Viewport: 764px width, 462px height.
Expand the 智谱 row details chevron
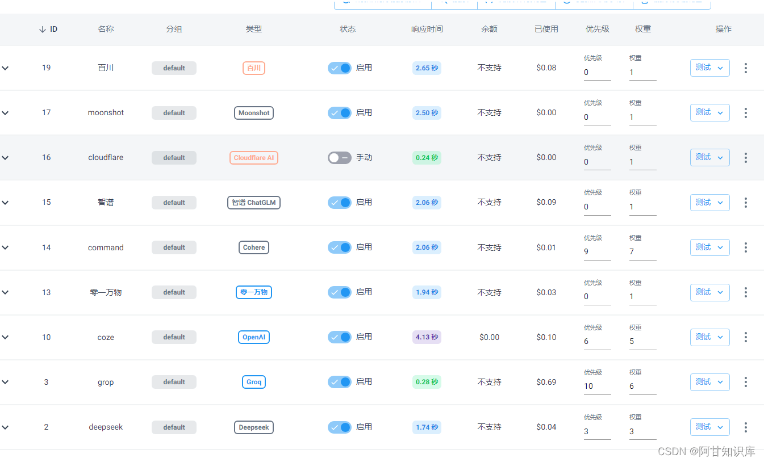[x=5, y=203]
